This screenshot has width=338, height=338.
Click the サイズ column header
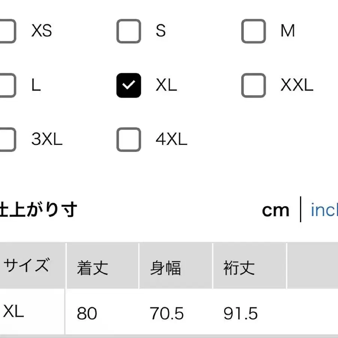point(26,266)
